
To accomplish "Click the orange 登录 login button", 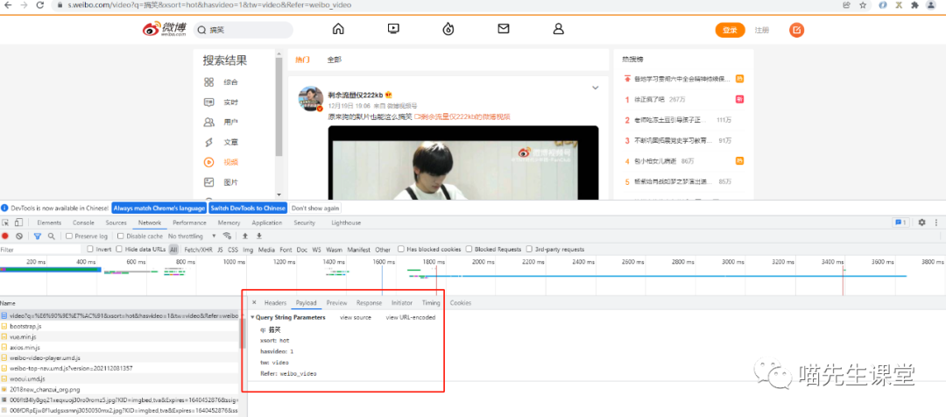I will (x=730, y=30).
